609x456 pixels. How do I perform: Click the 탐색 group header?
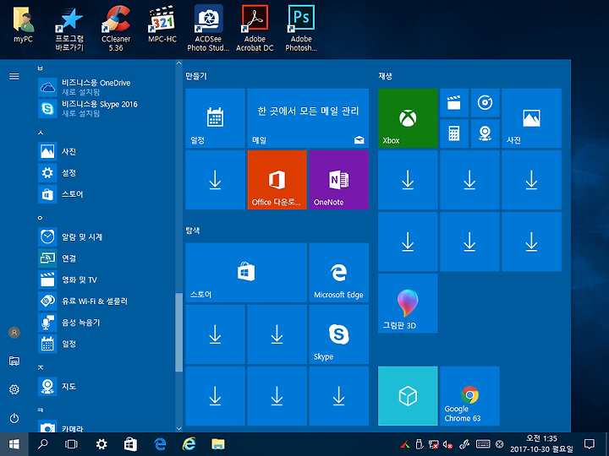pyautogui.click(x=193, y=231)
